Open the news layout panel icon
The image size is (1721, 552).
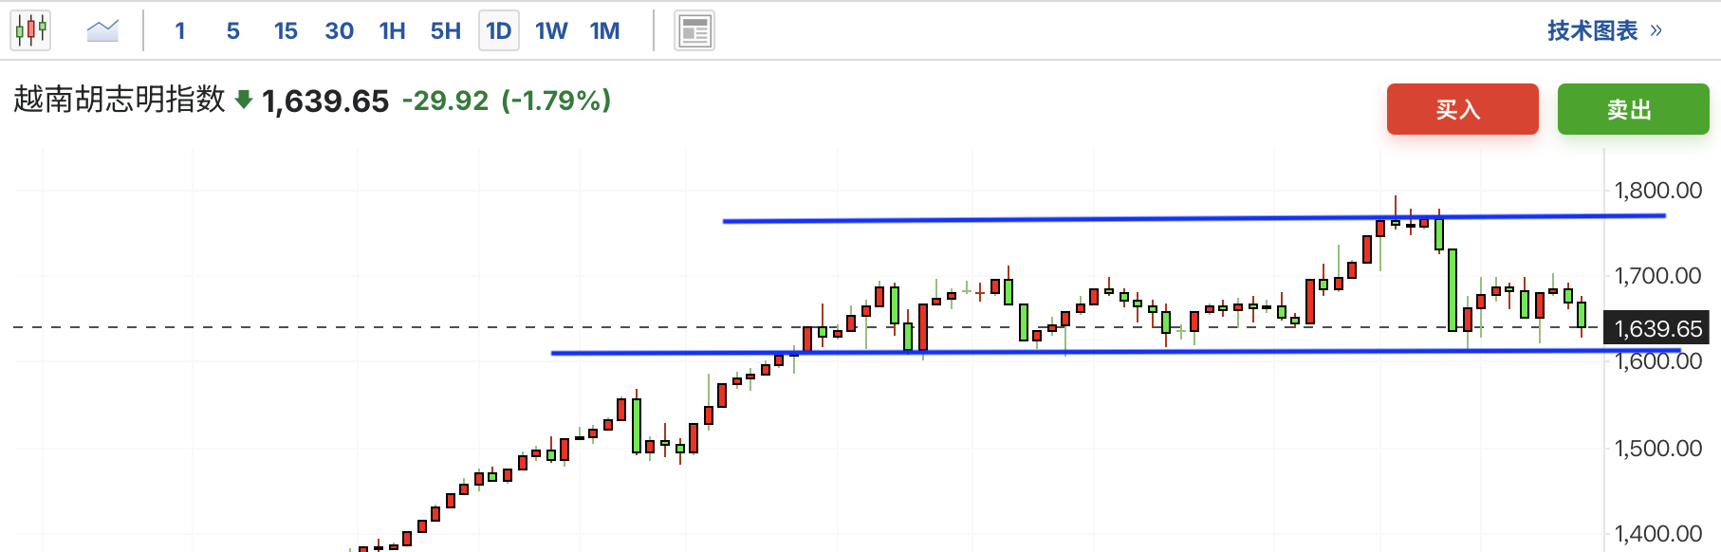pos(694,31)
